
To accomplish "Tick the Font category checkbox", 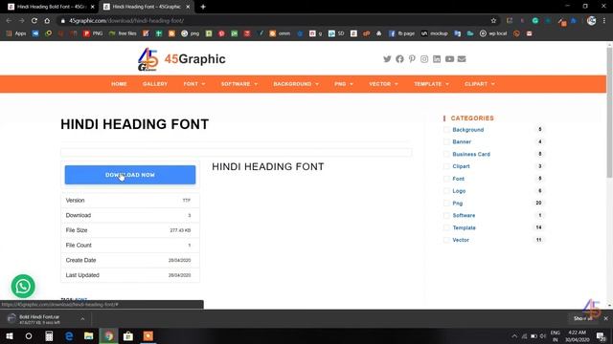I will click(x=446, y=179).
